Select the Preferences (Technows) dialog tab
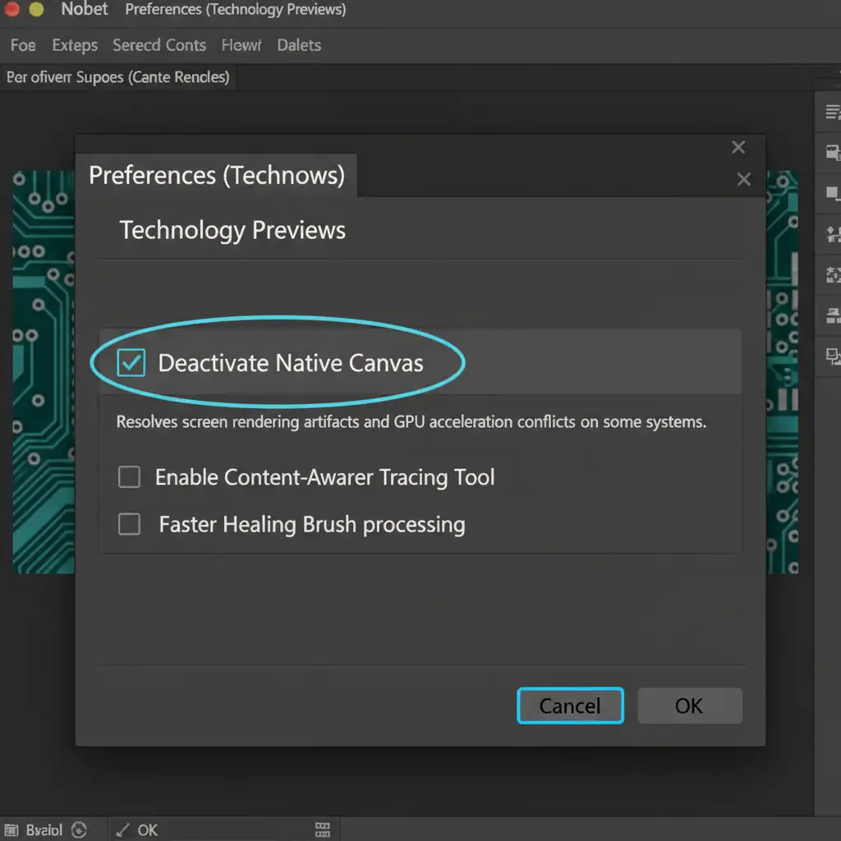Image resolution: width=841 pixels, height=841 pixels. [217, 176]
